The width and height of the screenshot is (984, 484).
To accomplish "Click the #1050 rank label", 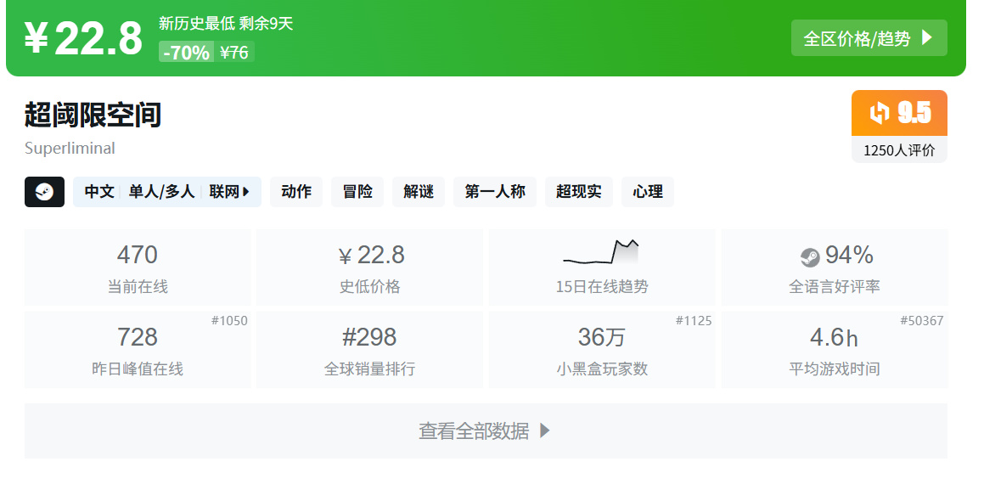I will 230,321.
